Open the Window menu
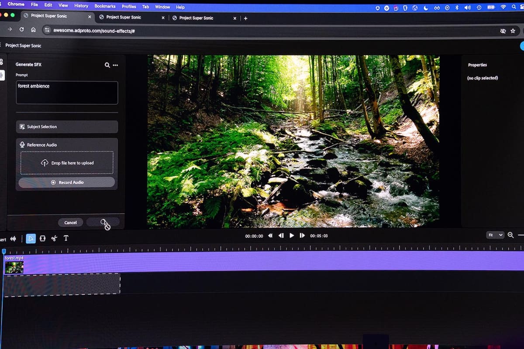The height and width of the screenshot is (349, 524). (x=162, y=7)
